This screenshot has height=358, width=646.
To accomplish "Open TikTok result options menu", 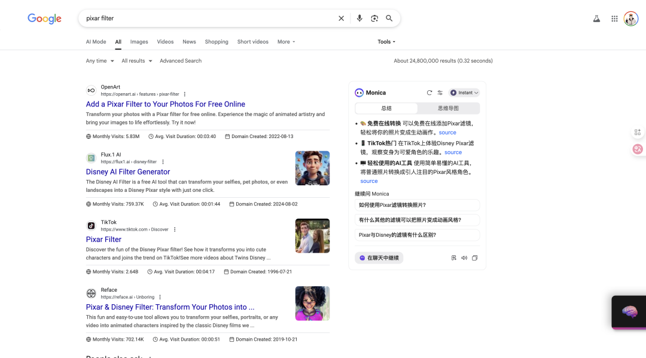I will coord(175,230).
